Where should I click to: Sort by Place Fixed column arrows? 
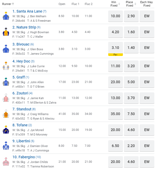135,4
